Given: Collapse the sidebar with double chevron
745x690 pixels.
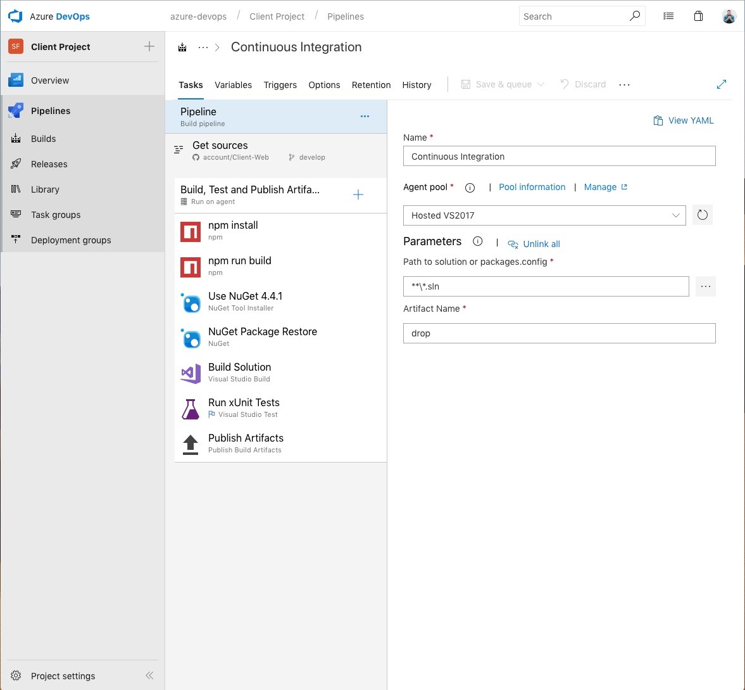Looking at the screenshot, I should 149,675.
